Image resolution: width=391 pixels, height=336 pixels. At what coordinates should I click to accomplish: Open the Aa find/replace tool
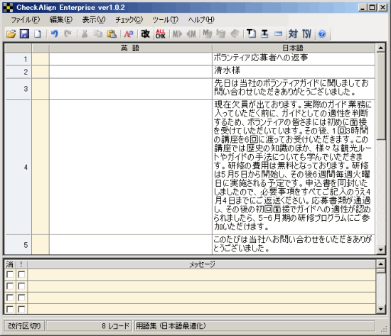point(129,33)
